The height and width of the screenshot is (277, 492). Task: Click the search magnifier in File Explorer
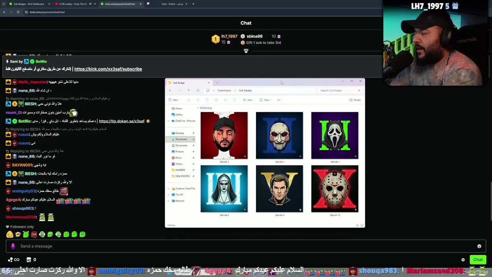(359, 90)
